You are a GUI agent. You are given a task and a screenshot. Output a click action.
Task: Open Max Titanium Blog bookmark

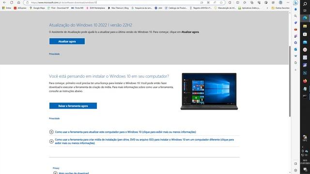click(x=118, y=8)
